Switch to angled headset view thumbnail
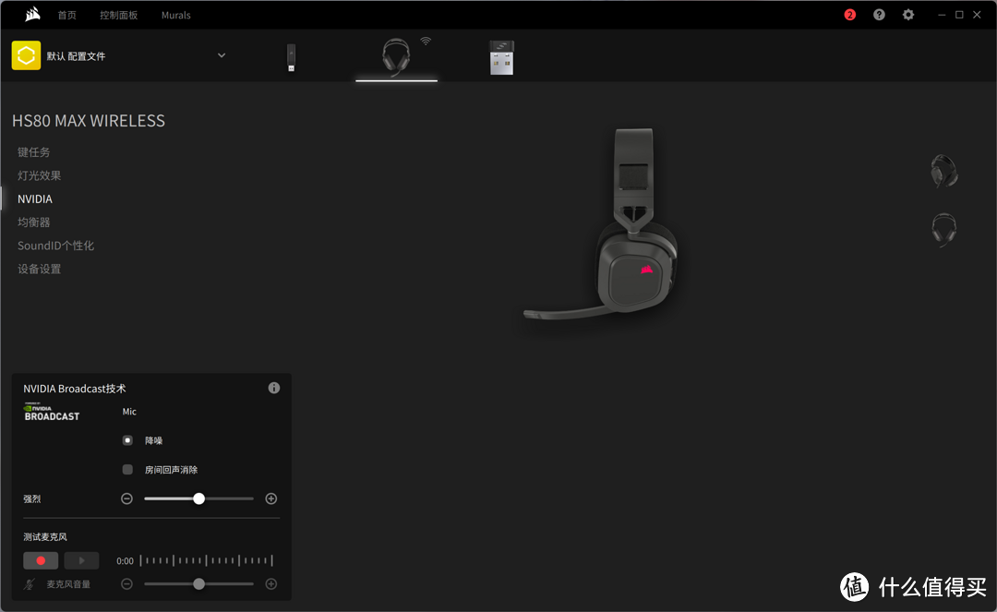This screenshot has width=997, height=612. coord(944,171)
